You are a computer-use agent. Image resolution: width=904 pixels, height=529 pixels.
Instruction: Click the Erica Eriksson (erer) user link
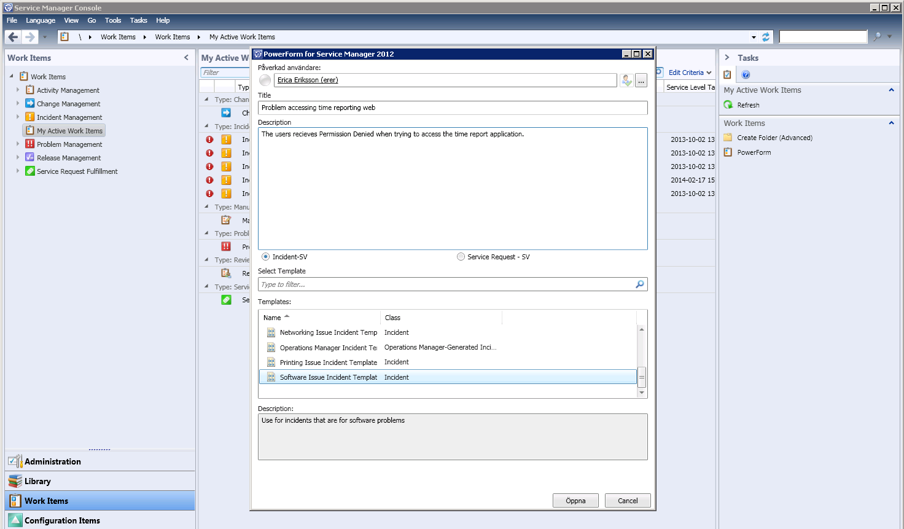tap(308, 80)
